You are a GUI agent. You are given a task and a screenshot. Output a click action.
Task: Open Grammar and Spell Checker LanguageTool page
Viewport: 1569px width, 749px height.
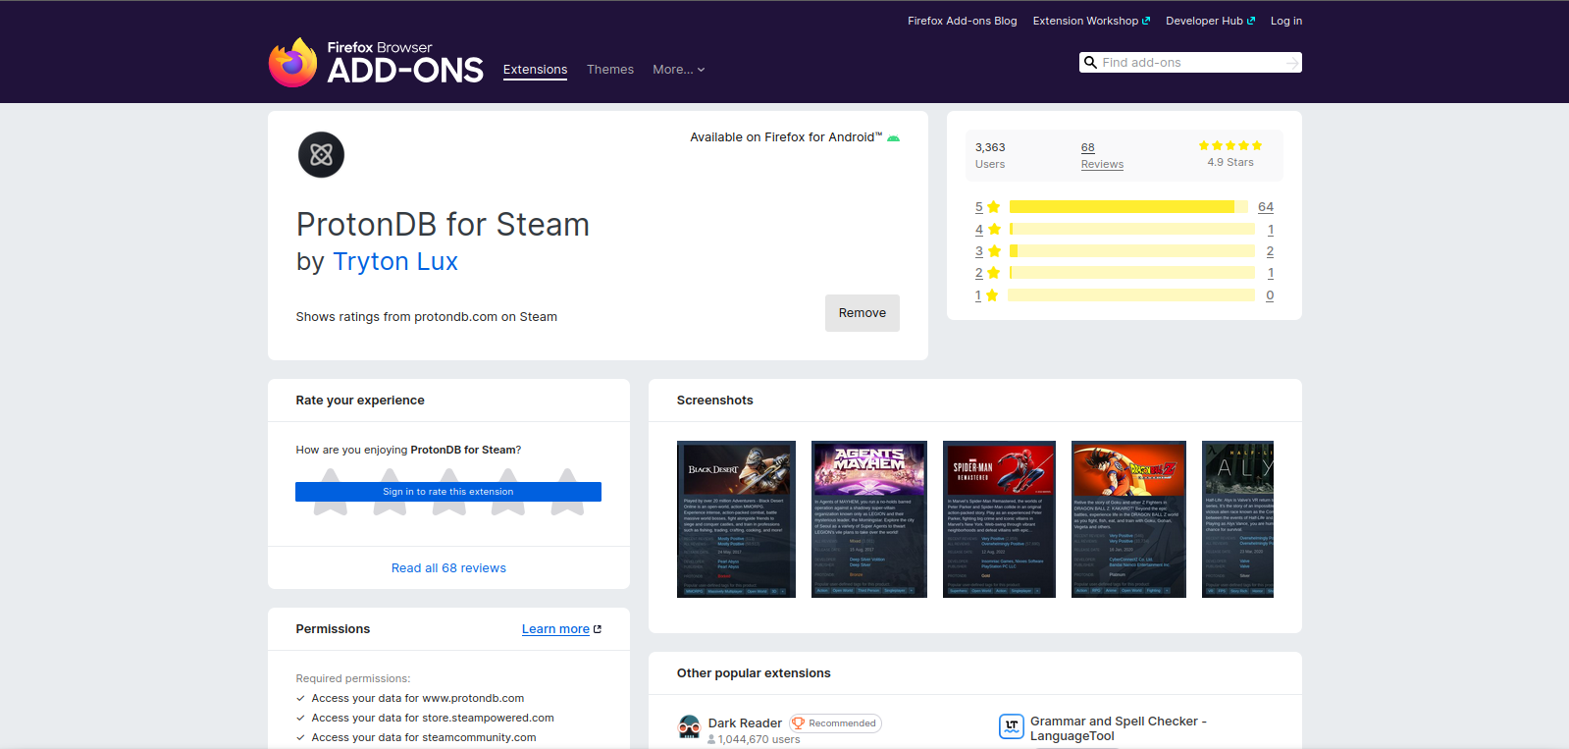[1119, 728]
